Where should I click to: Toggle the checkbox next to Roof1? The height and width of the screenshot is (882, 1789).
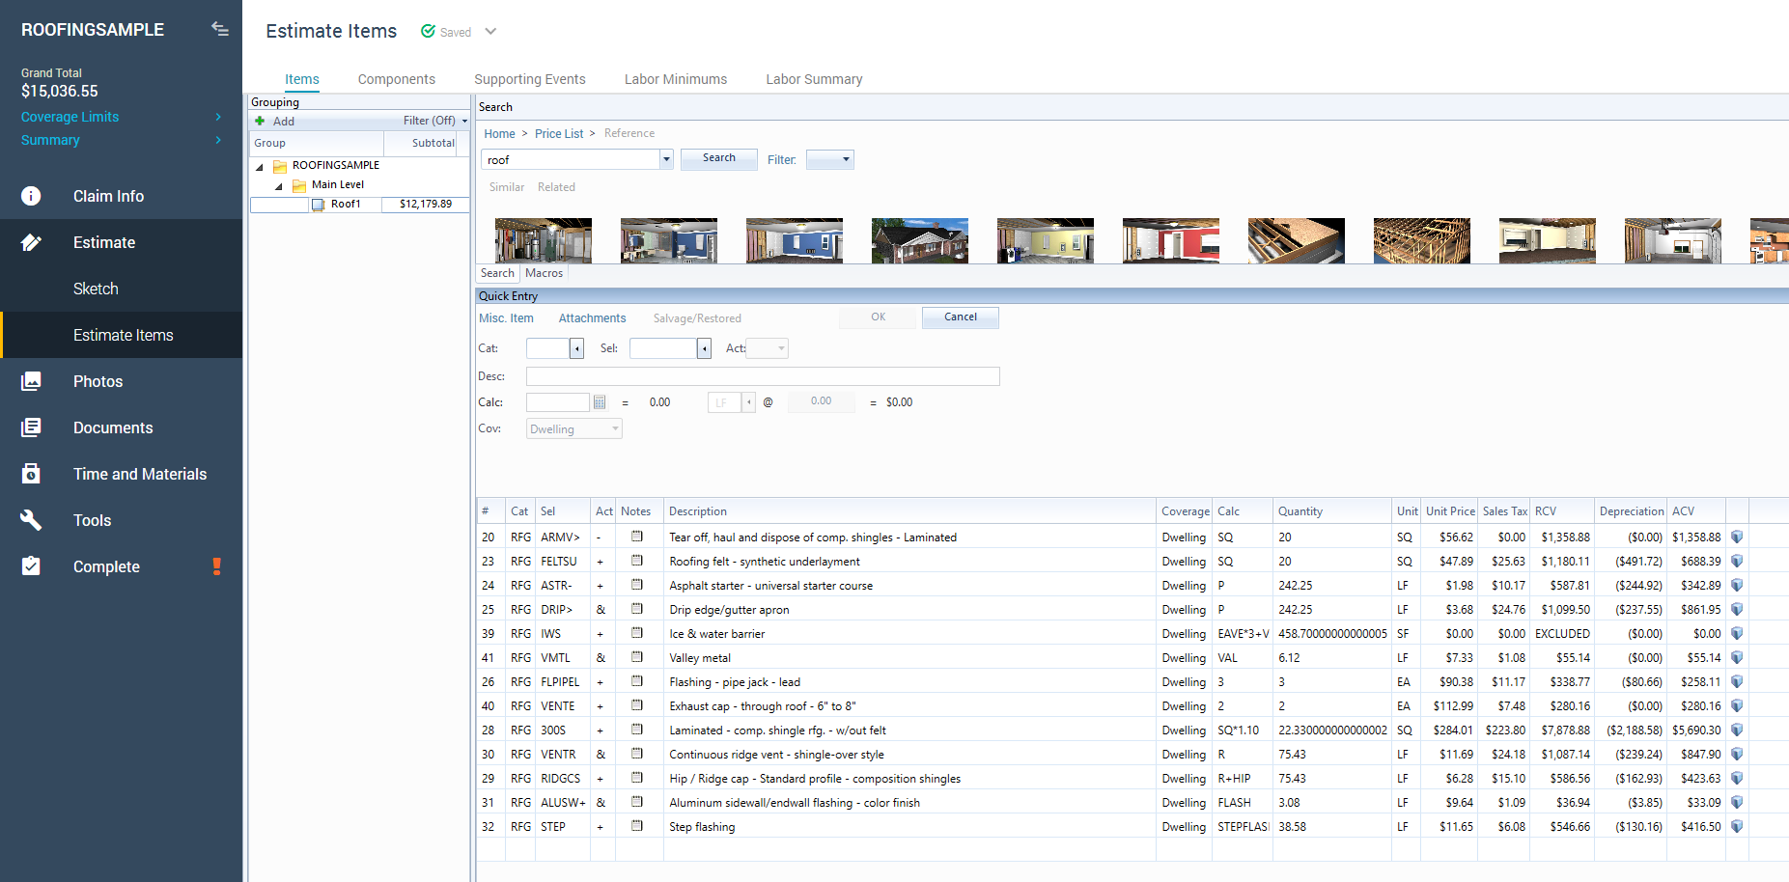click(x=318, y=205)
